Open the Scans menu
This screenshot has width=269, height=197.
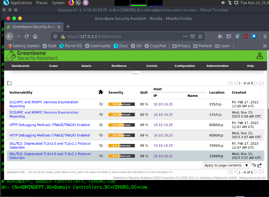(53, 66)
